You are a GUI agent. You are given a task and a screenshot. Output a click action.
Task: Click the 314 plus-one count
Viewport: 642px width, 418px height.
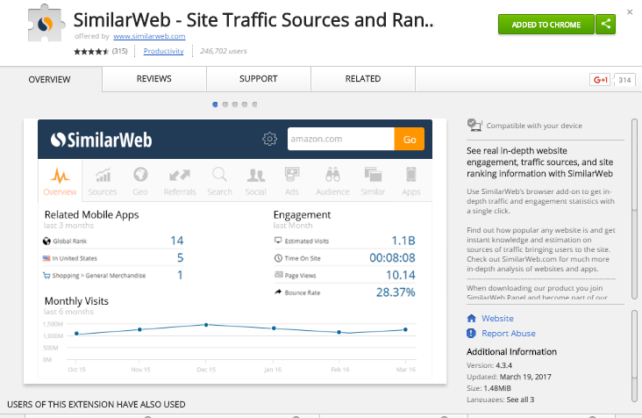pos(624,80)
